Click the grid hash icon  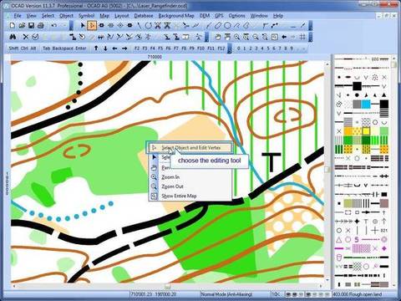tap(302, 37)
